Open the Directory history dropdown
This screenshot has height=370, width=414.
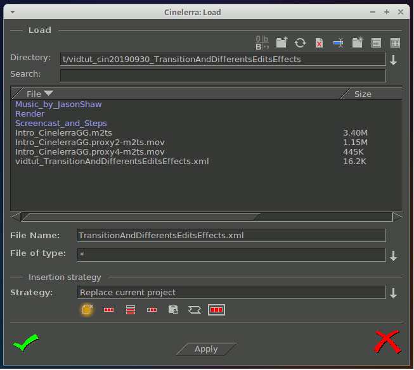pos(394,60)
